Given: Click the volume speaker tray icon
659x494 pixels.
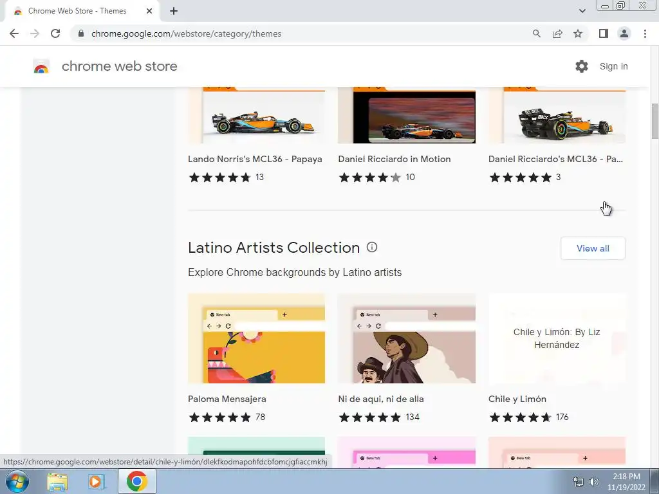Looking at the screenshot, I should (594, 482).
